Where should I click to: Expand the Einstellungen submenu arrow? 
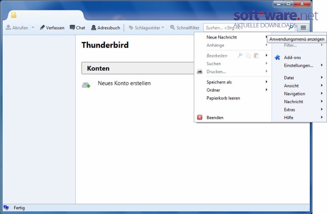click(322, 65)
